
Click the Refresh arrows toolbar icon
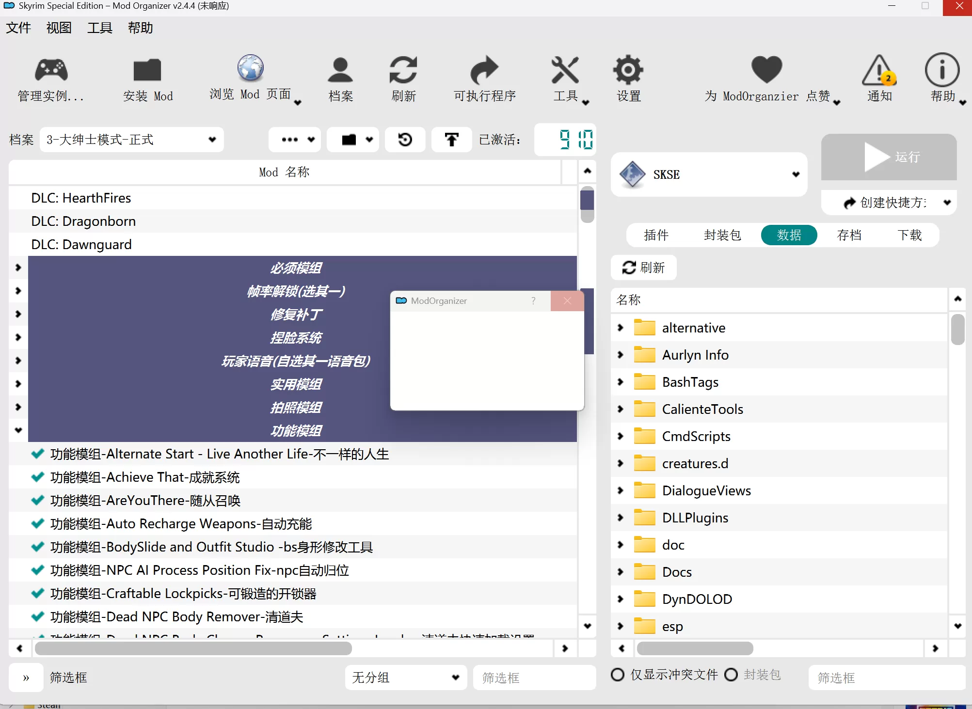pos(403,70)
